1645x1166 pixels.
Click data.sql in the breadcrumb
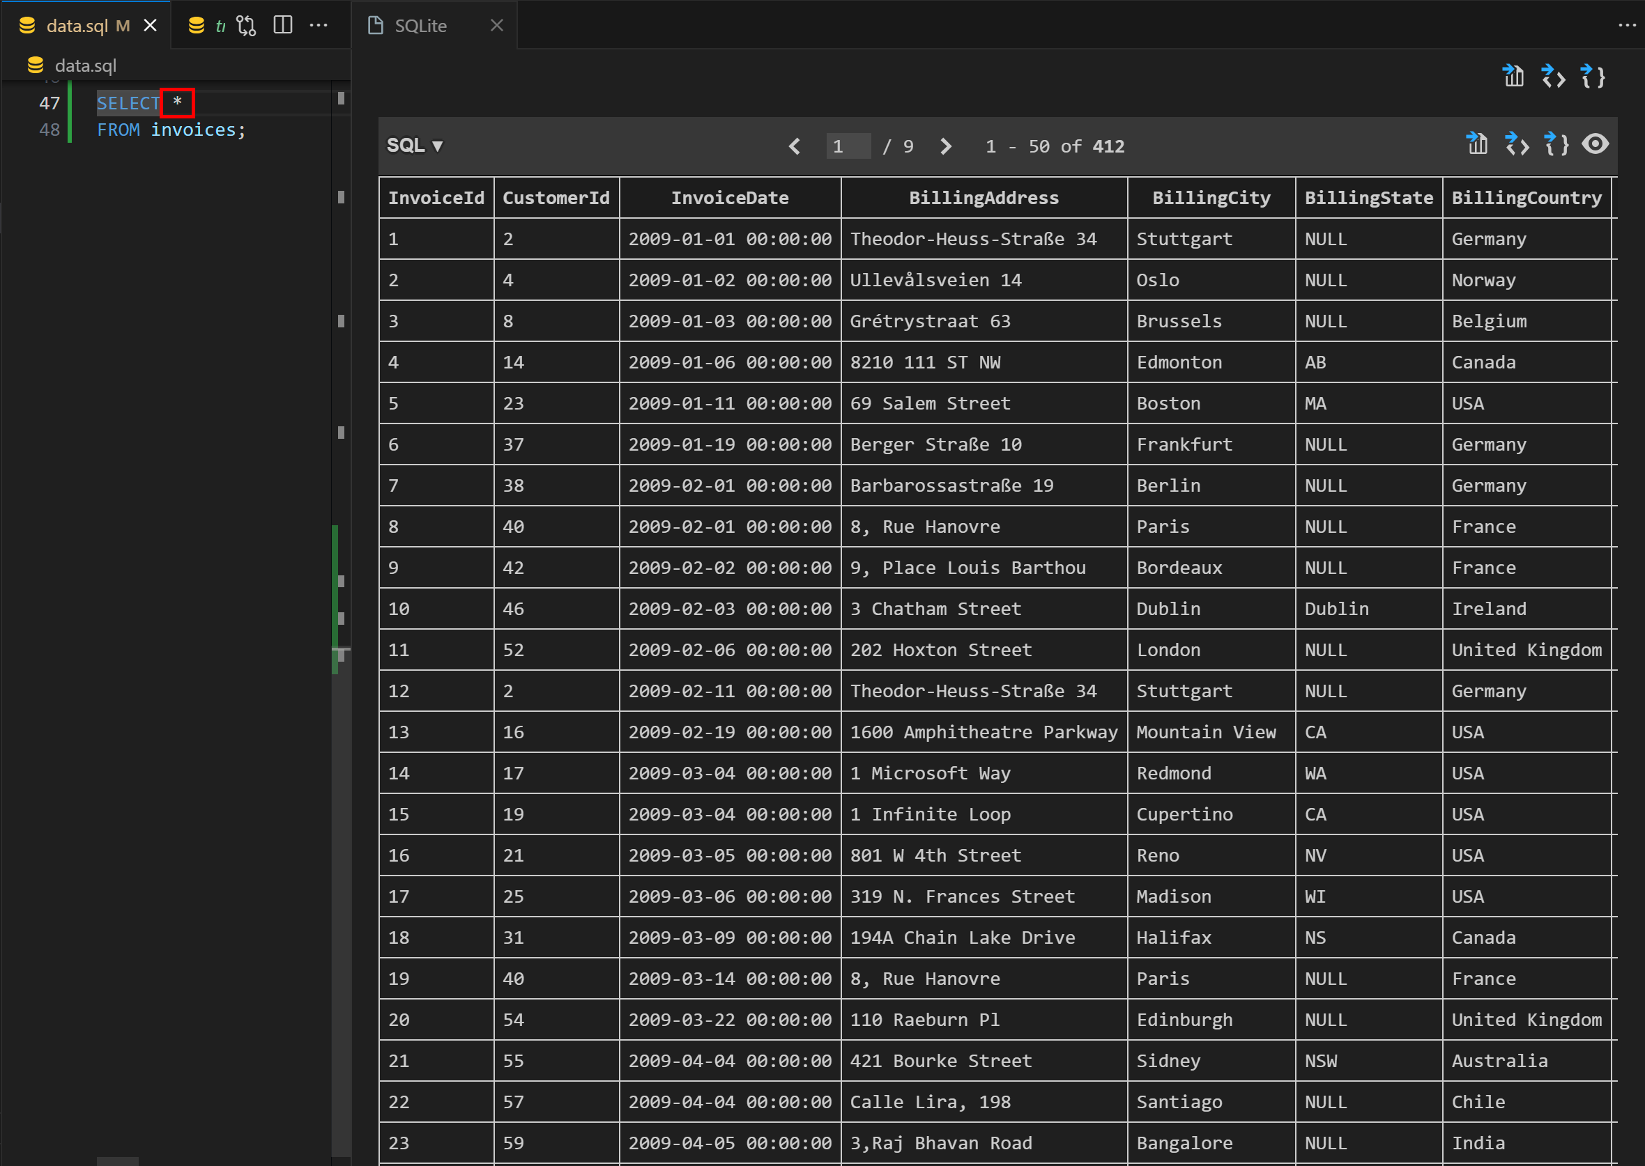[x=85, y=65]
